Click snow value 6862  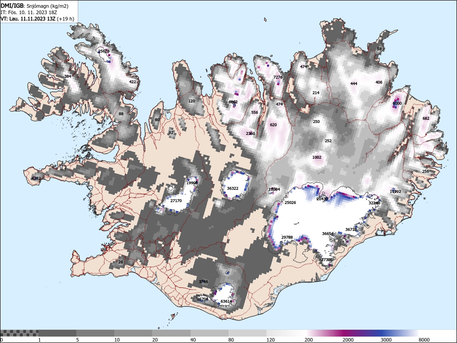(x=233, y=102)
